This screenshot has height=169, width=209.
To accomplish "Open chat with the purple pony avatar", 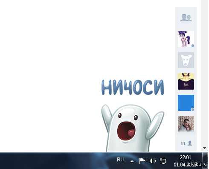I will click(x=186, y=39).
